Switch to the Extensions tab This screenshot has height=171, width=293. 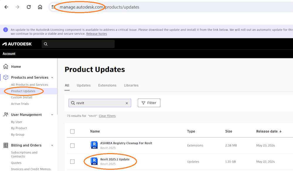(x=107, y=85)
